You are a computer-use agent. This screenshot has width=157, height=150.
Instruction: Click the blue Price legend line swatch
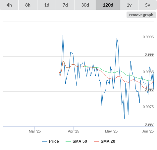click(45, 141)
